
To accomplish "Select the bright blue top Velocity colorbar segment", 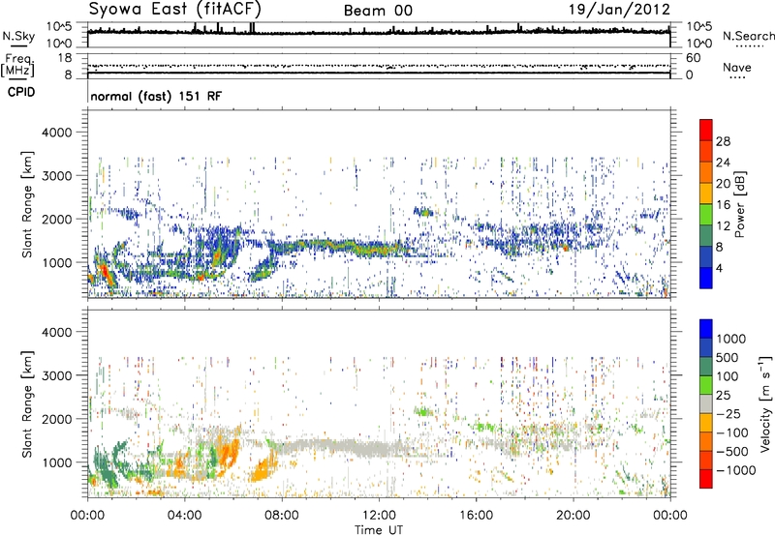I will pyautogui.click(x=706, y=329).
